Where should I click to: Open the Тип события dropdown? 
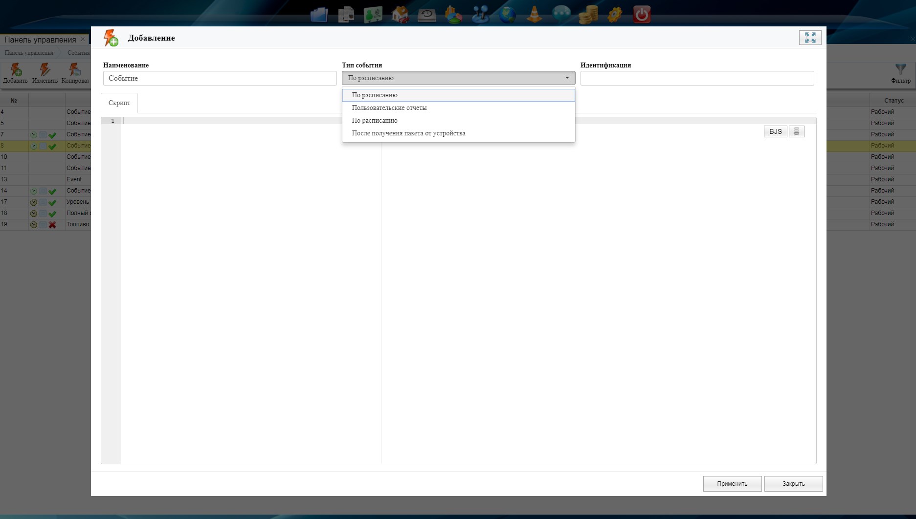[x=458, y=78]
